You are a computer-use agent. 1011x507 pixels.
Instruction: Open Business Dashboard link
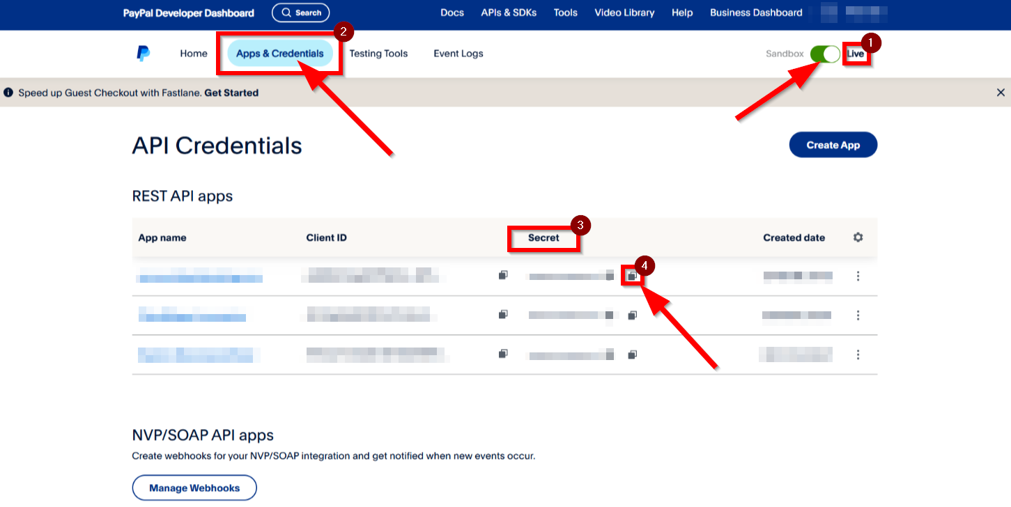[756, 13]
